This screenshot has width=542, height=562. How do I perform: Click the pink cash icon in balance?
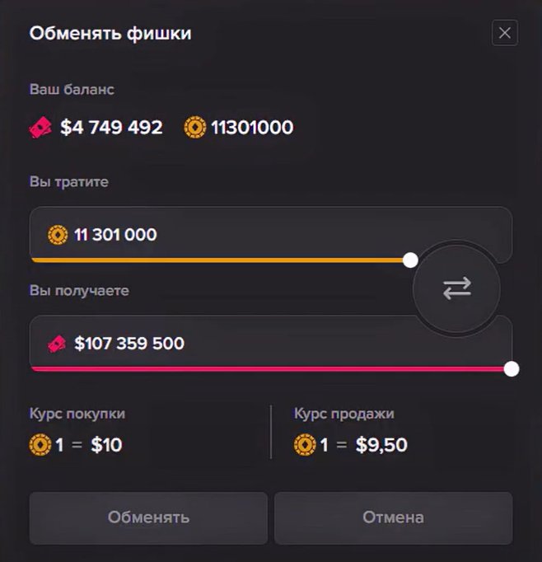40,127
